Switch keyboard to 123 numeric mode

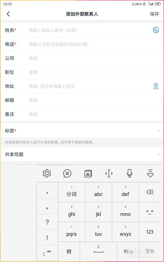150,232
